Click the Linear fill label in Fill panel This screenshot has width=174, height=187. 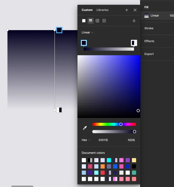click(x=155, y=16)
